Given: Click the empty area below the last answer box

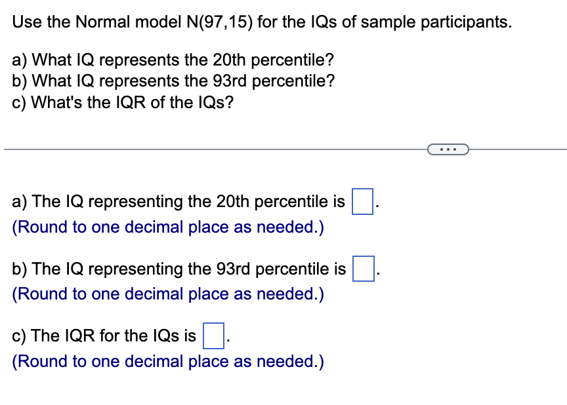Looking at the screenshot, I should tap(282, 390).
